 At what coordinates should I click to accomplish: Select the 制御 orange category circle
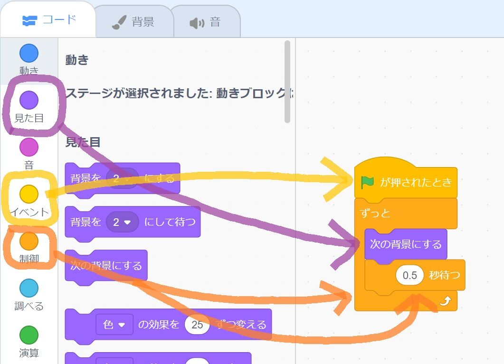(29, 241)
